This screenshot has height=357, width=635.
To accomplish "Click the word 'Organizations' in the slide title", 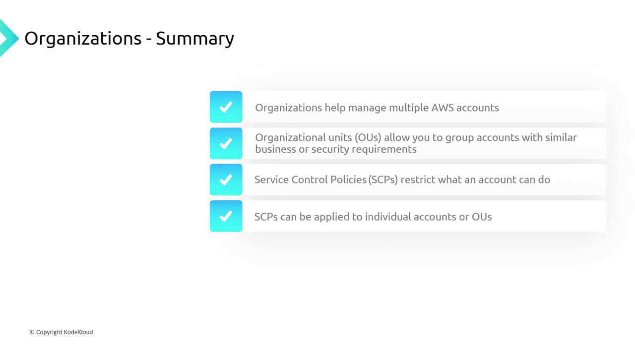I will 82,38.
